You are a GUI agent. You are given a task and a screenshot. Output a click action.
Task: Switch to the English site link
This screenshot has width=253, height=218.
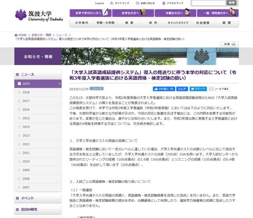pyautogui.click(x=100, y=3)
